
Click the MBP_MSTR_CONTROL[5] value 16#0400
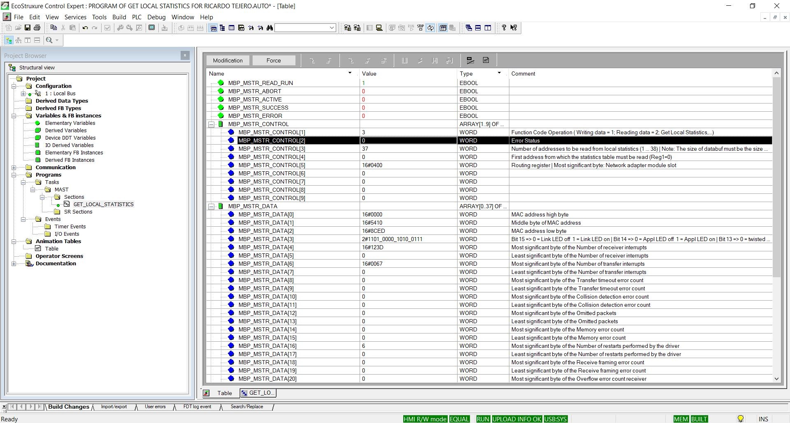pyautogui.click(x=409, y=165)
